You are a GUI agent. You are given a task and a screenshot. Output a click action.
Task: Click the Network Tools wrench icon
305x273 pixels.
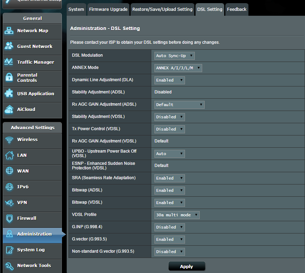tap(9, 266)
